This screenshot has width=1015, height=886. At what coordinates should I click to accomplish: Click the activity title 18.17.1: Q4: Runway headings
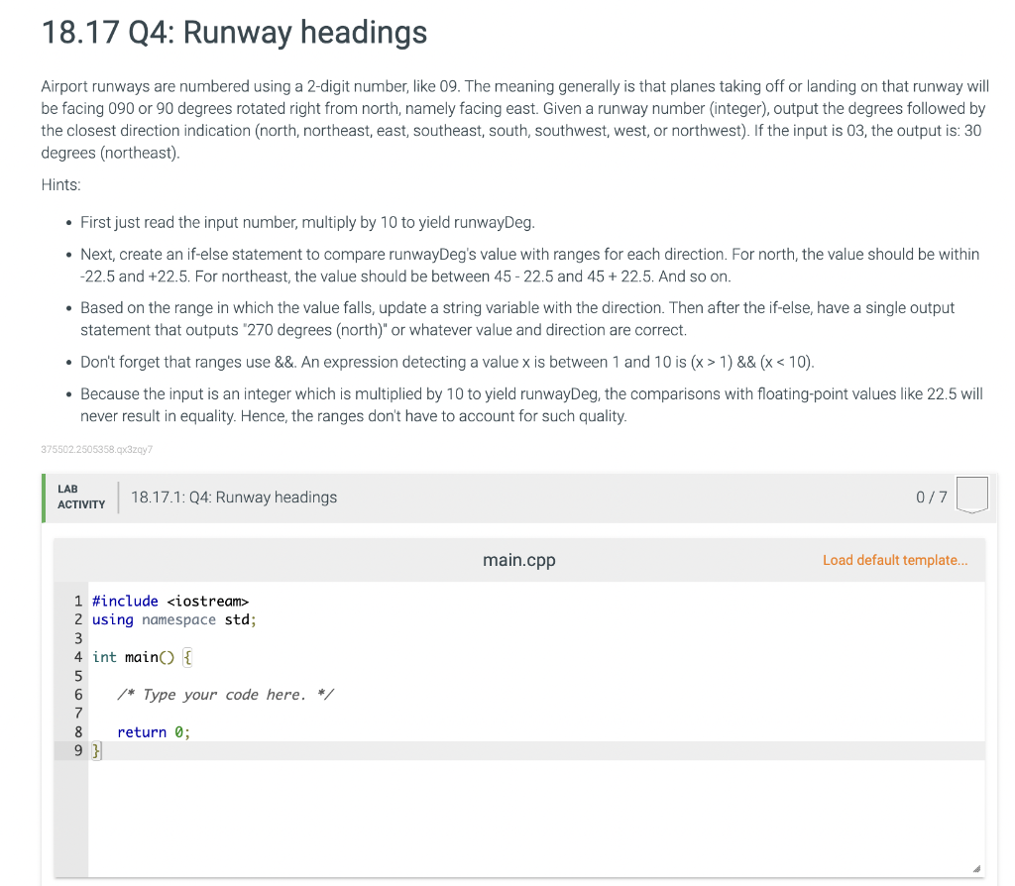pos(234,497)
